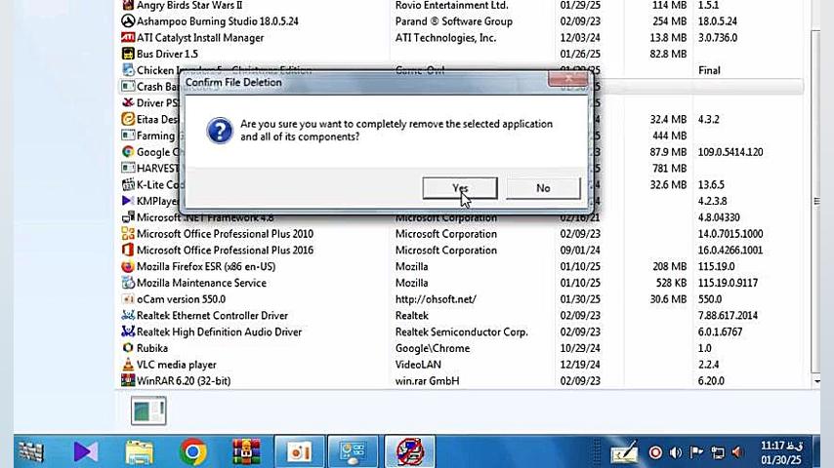Select the oCam version 550.0 icon
Screen dimensions: 834x468
tap(128, 299)
